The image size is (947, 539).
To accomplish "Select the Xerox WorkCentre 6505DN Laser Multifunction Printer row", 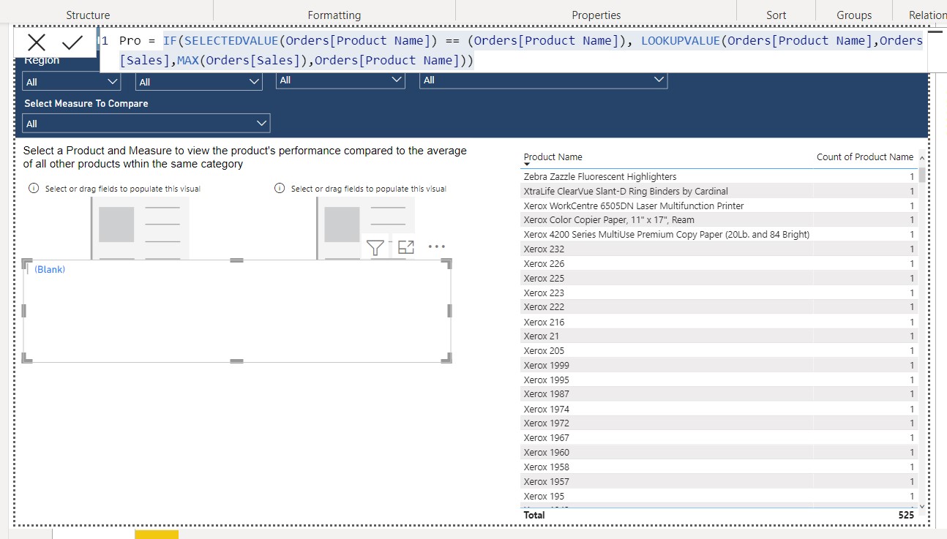I will [719, 206].
